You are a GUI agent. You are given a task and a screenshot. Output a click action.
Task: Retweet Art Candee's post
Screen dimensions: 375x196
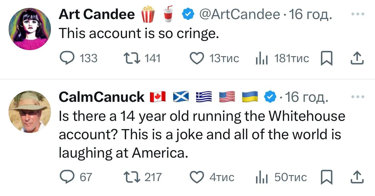(x=131, y=58)
